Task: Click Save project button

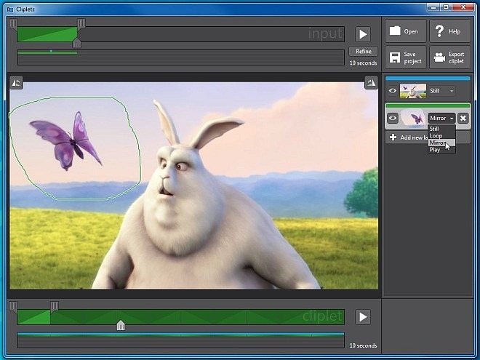Action: click(405, 57)
